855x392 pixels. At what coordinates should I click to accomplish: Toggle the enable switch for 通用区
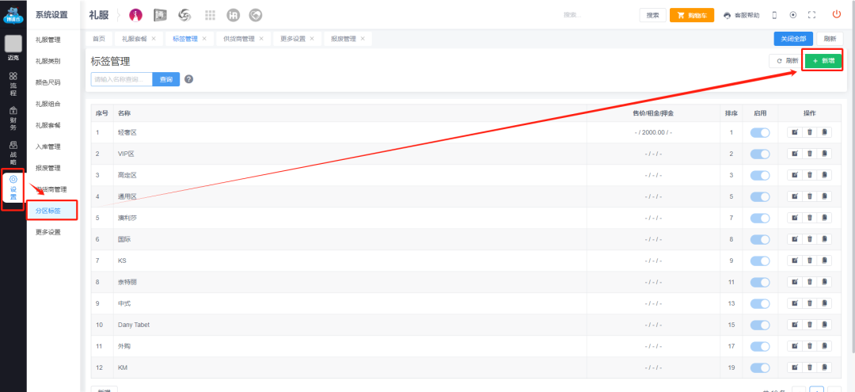click(760, 196)
